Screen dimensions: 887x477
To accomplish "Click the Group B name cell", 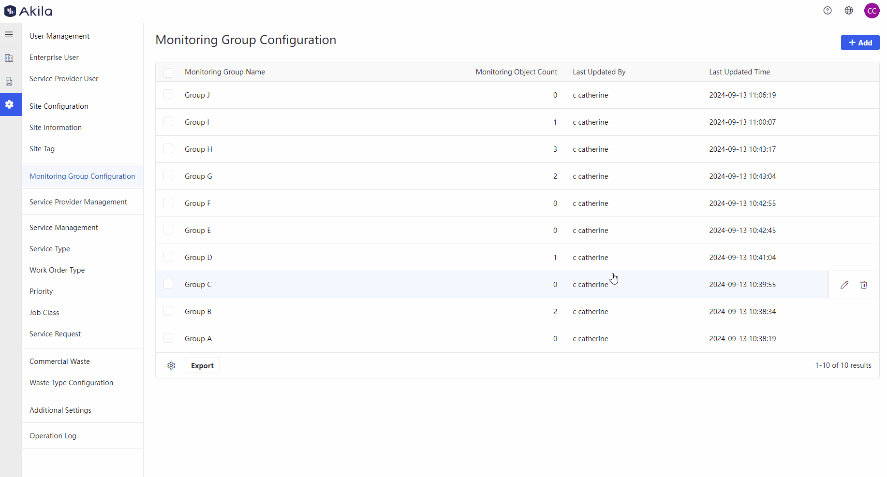I will pos(198,312).
